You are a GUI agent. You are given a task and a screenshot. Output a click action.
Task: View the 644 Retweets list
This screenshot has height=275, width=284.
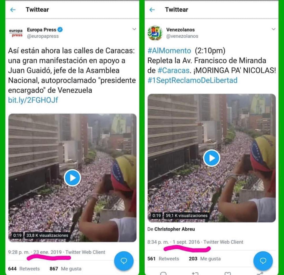click(24, 269)
